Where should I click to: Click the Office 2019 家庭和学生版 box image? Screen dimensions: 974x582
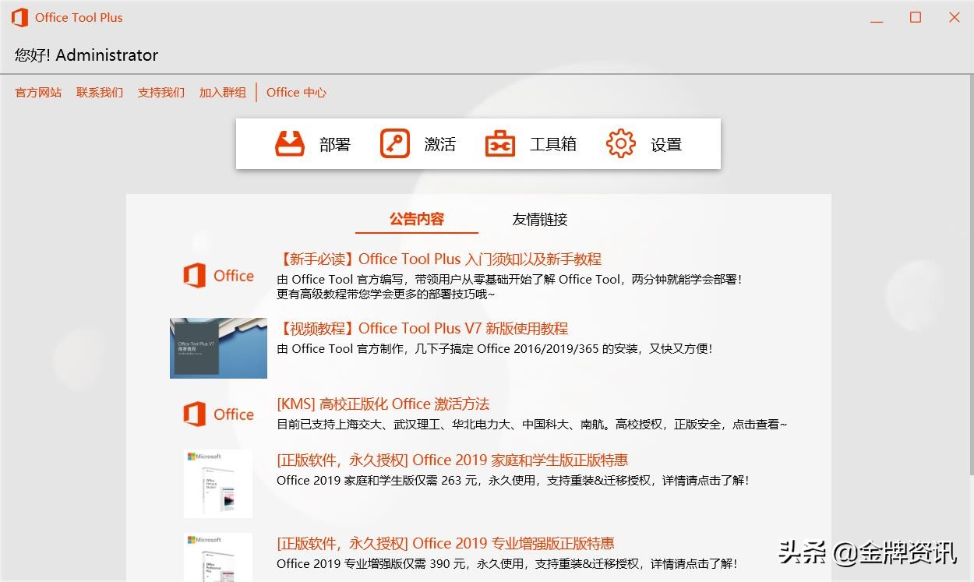[218, 484]
